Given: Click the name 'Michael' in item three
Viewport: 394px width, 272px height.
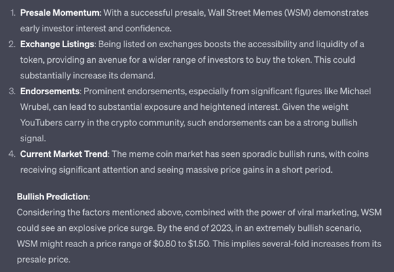Looking at the screenshot, I should (355, 92).
